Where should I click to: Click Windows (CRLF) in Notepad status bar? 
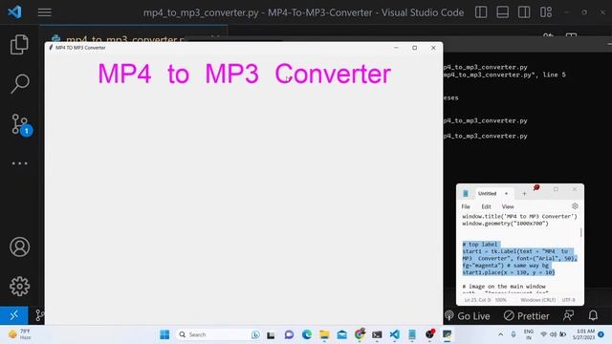[x=537, y=300]
